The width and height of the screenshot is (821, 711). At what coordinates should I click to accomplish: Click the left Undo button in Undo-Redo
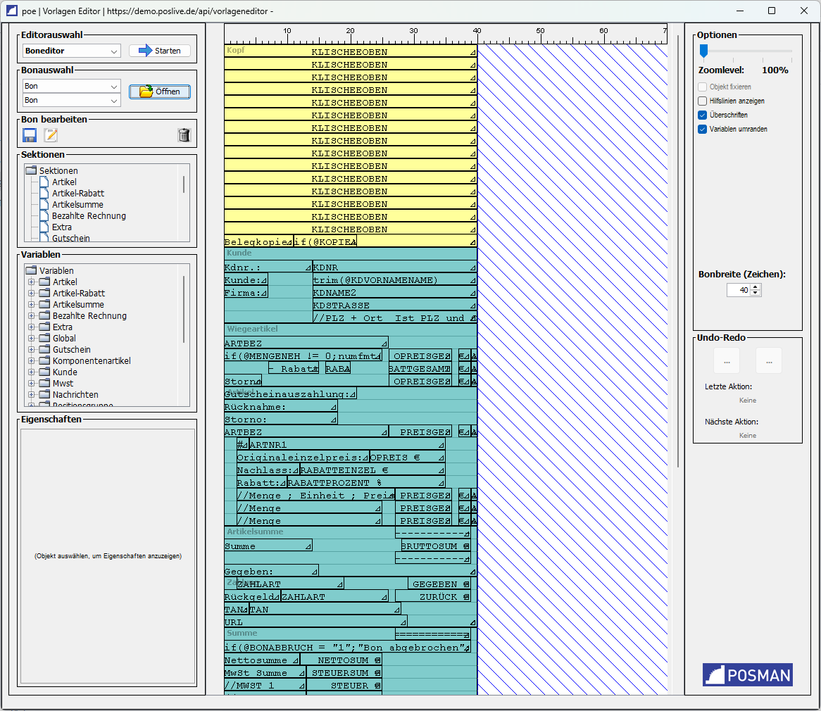click(726, 360)
